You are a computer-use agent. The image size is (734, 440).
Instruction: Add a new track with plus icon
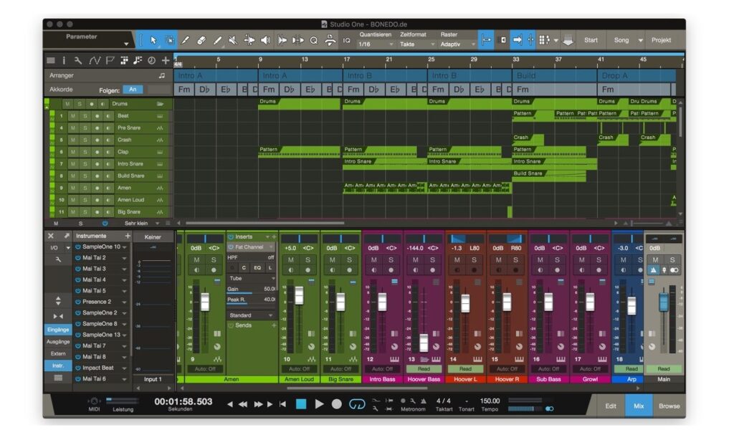coord(166,60)
